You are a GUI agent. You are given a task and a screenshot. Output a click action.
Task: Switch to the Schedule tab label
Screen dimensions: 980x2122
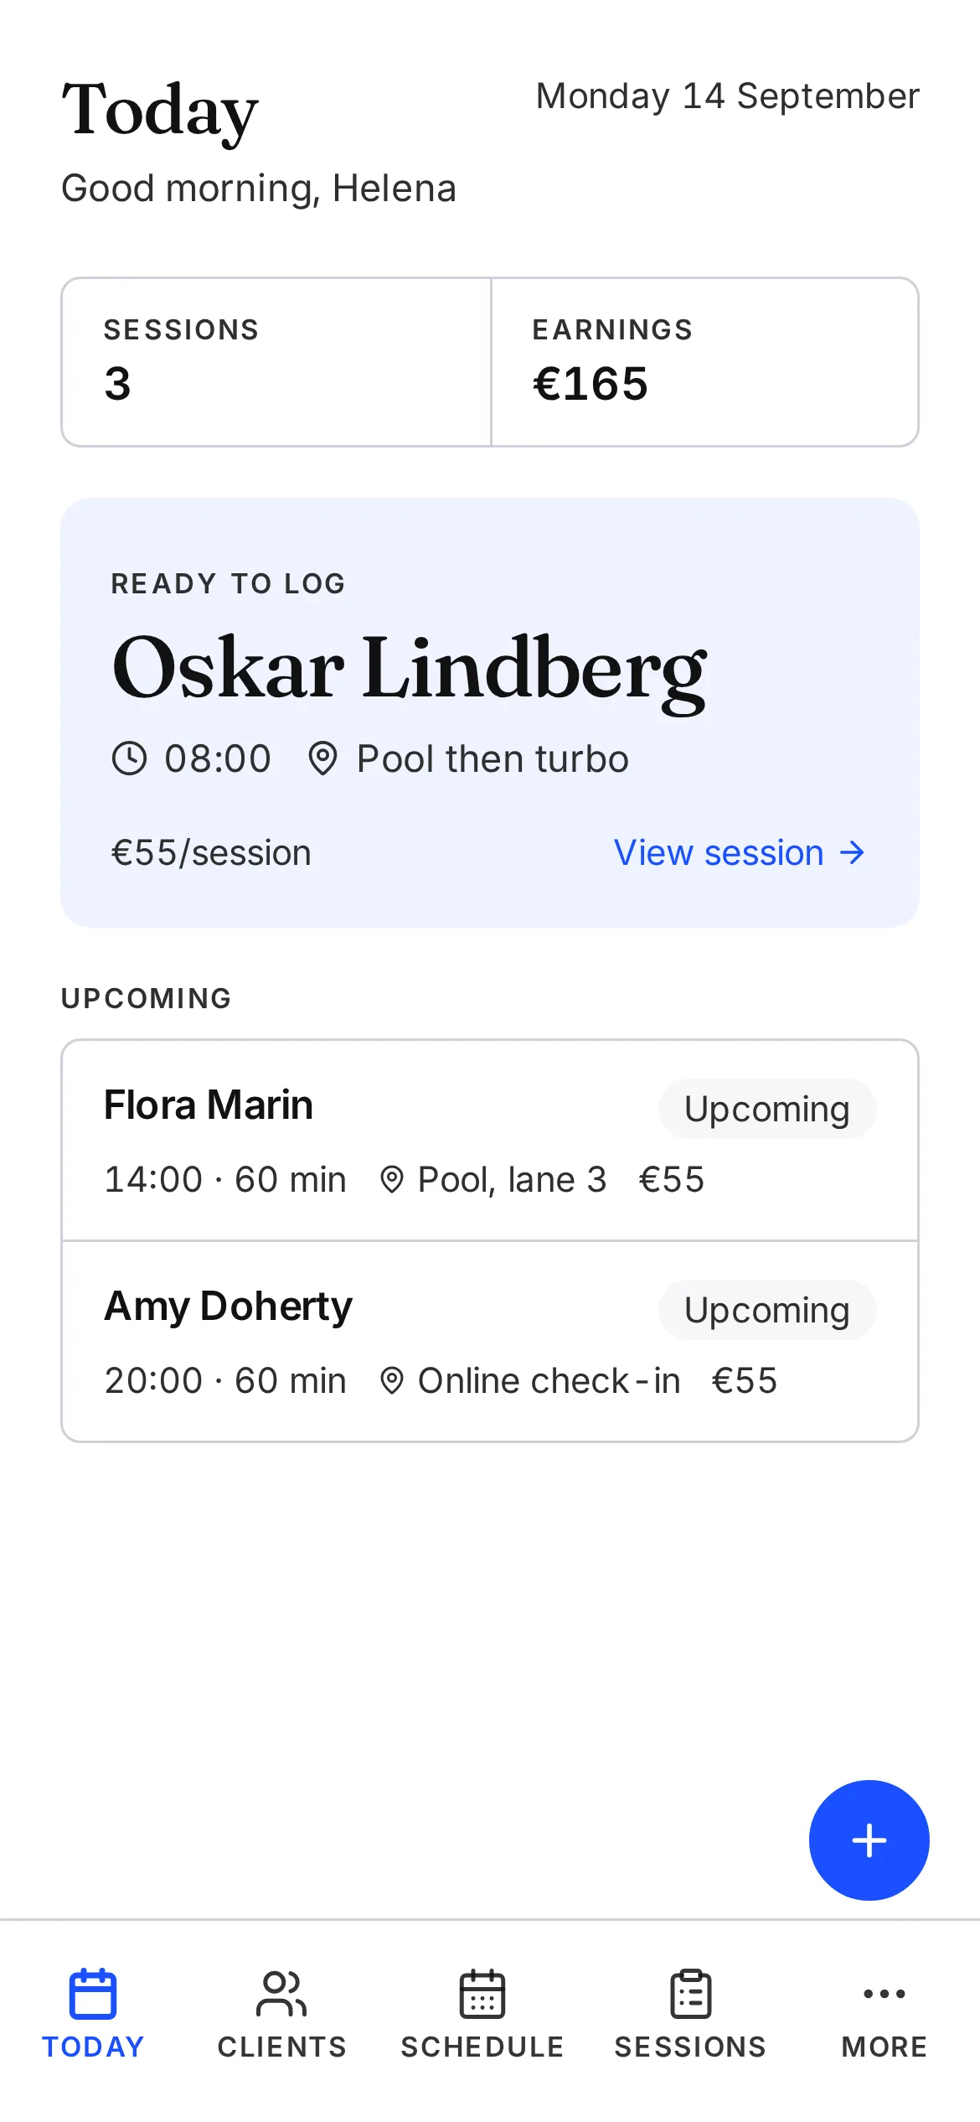tap(482, 2047)
